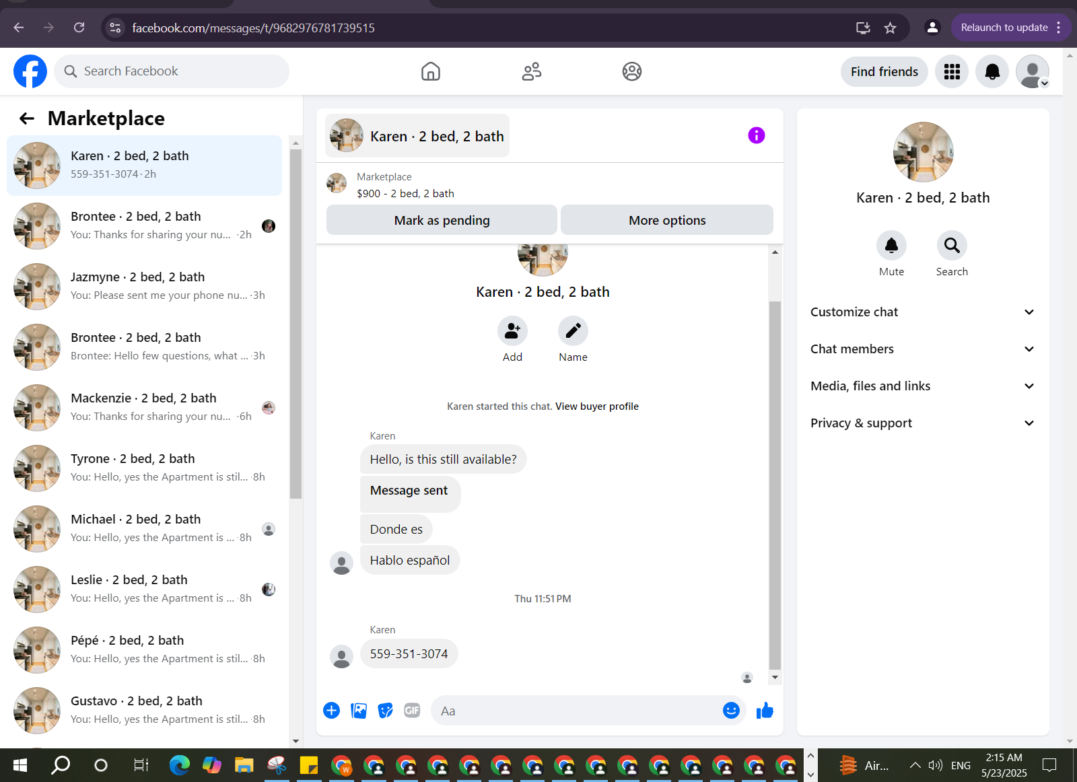Open the emoji picker smiley icon
The width and height of the screenshot is (1077, 782).
pyautogui.click(x=731, y=711)
